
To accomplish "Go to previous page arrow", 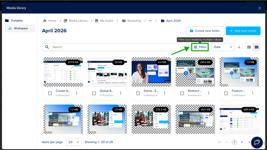I will [x=227, y=142].
